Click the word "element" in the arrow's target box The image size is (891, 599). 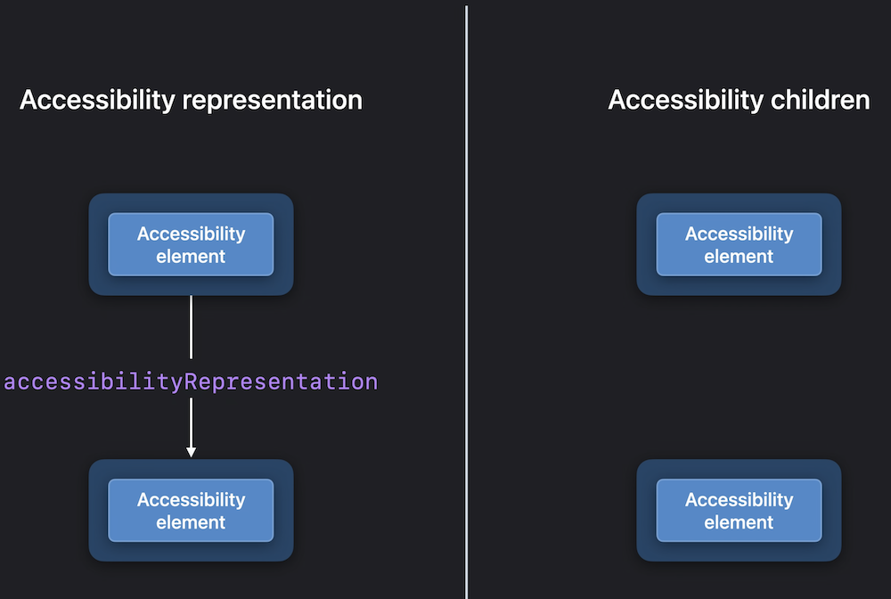pos(191,522)
